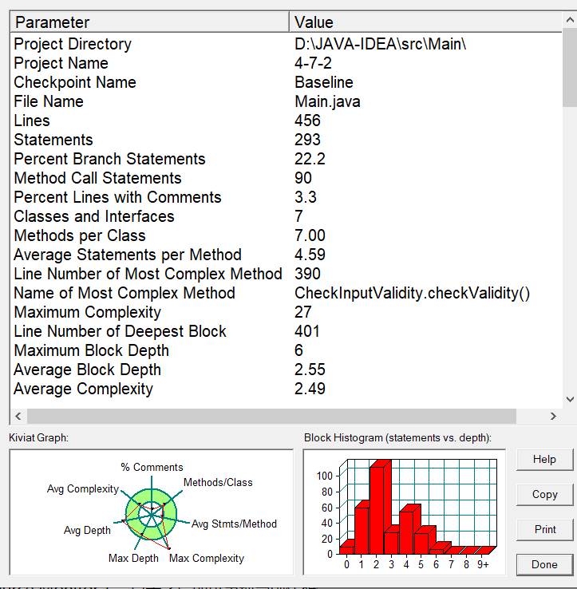Click the Maximum Complexity value 27
Viewport: 577px width, 589px height.
302,312
